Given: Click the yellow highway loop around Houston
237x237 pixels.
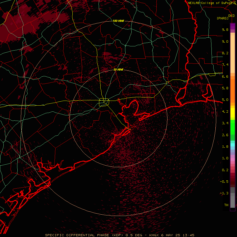Looking at the screenshot, I should (104, 102).
